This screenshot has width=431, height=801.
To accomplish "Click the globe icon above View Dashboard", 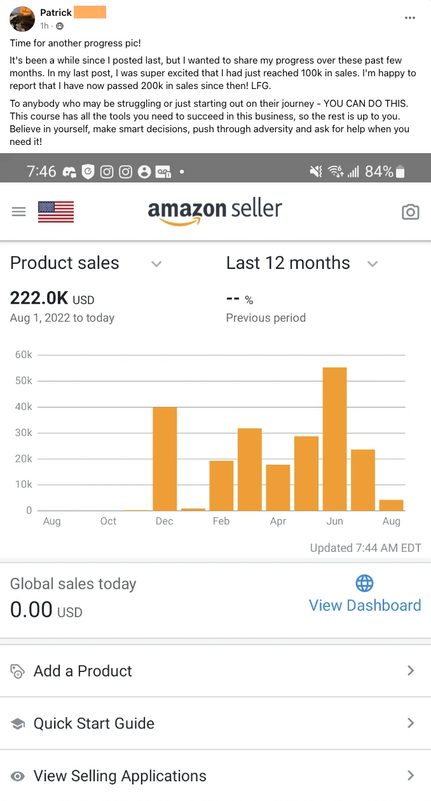I will pyautogui.click(x=365, y=583).
